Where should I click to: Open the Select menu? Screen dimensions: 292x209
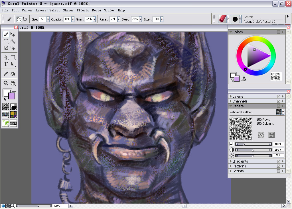pyautogui.click(x=54, y=11)
